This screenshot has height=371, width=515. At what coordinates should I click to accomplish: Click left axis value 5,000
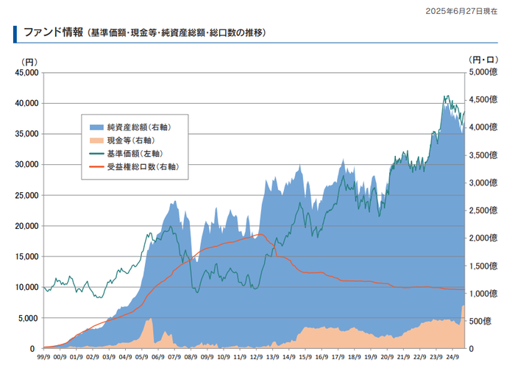pos(29,318)
